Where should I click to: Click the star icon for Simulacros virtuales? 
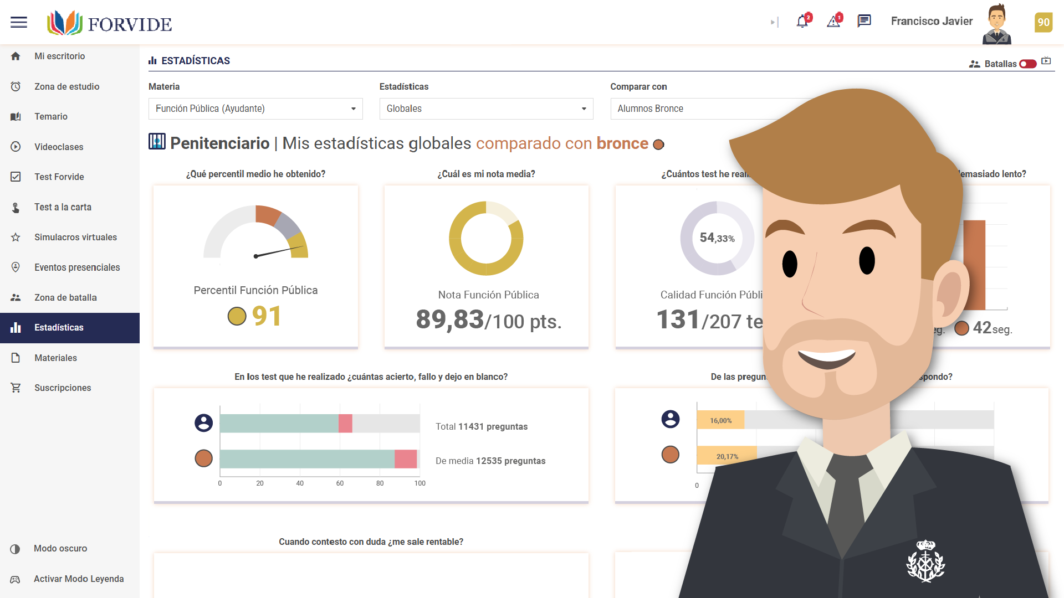(16, 237)
